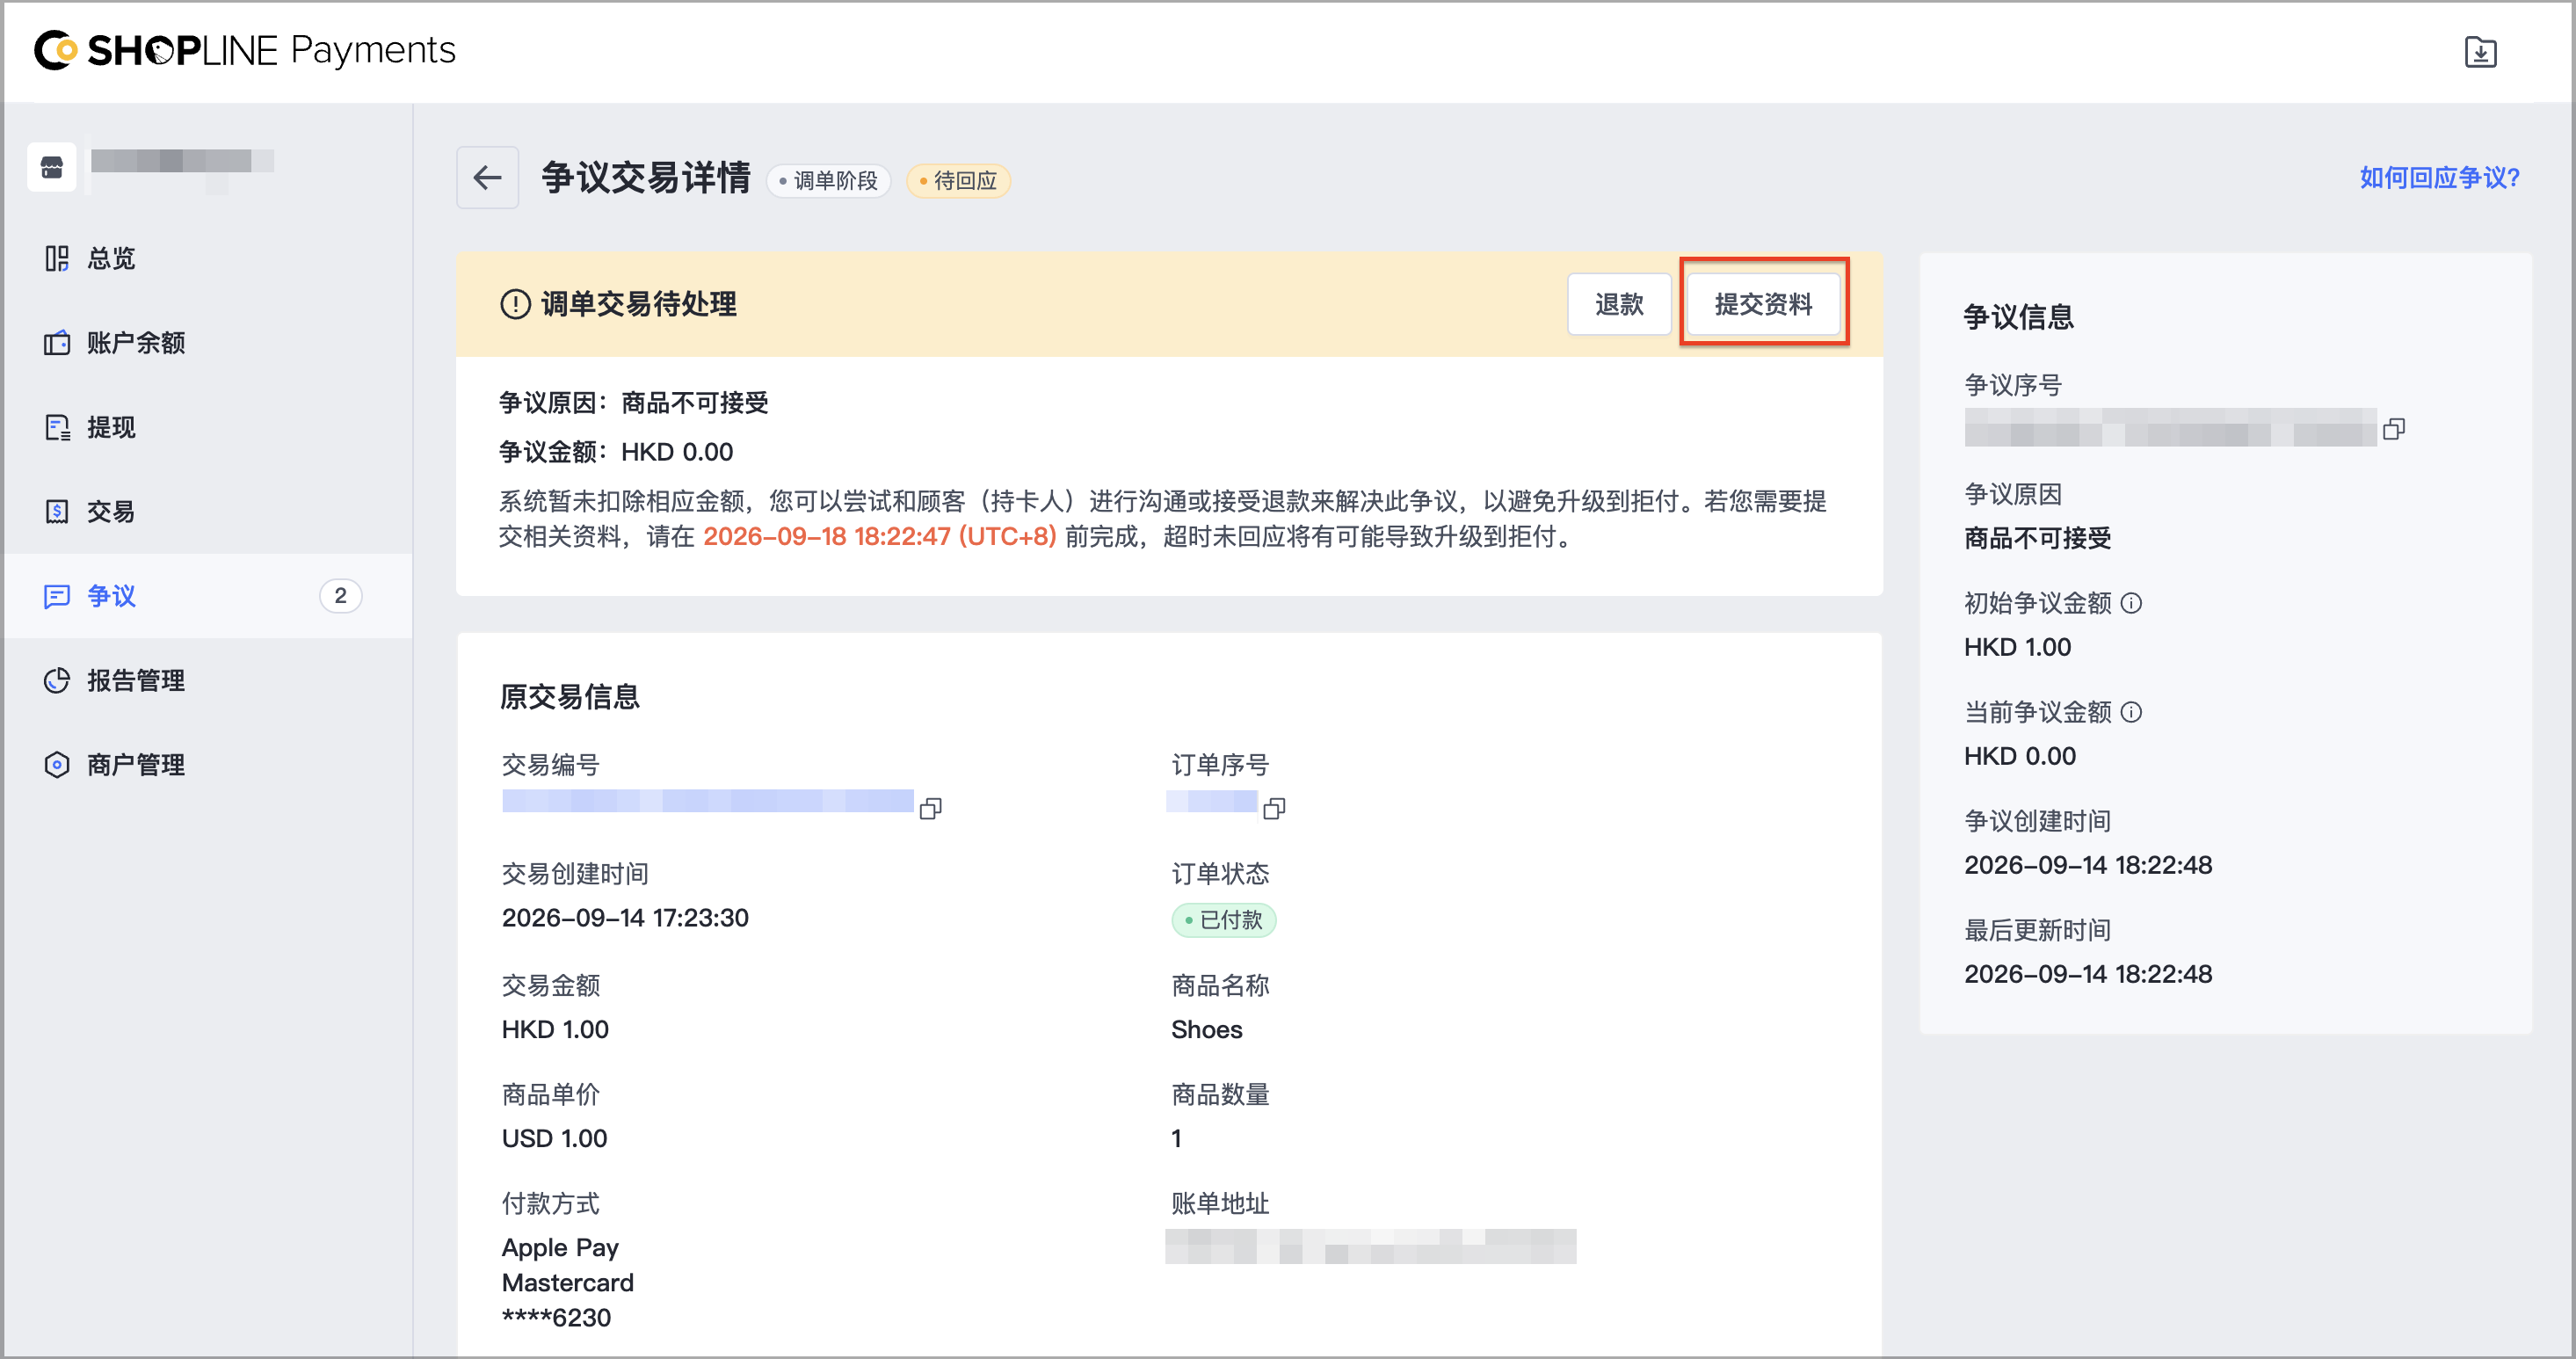2576x1359 pixels.
Task: Click transaction time 2026-09-14 17:23:30
Action: pyautogui.click(x=625, y=917)
